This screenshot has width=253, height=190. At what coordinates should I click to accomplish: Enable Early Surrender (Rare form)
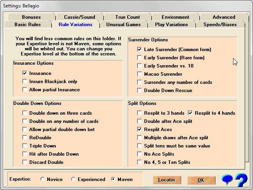click(x=139, y=58)
